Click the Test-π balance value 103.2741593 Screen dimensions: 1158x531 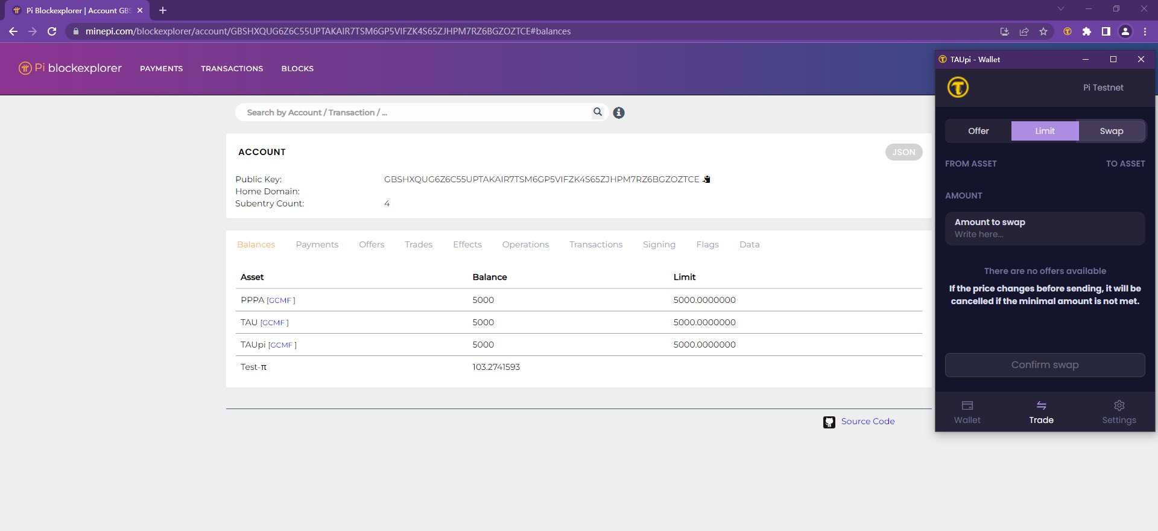tap(496, 367)
